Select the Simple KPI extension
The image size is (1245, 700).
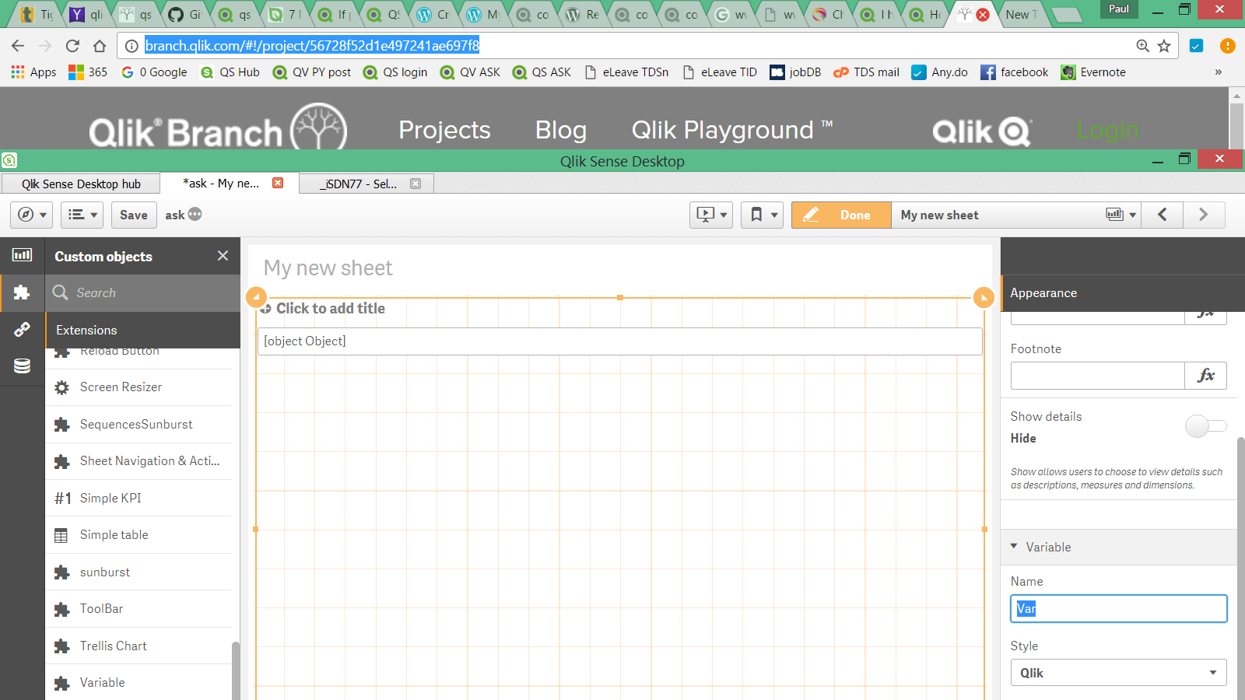(139, 499)
